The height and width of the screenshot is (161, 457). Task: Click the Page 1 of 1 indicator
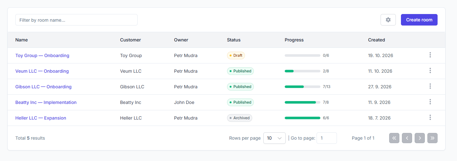(x=363, y=138)
